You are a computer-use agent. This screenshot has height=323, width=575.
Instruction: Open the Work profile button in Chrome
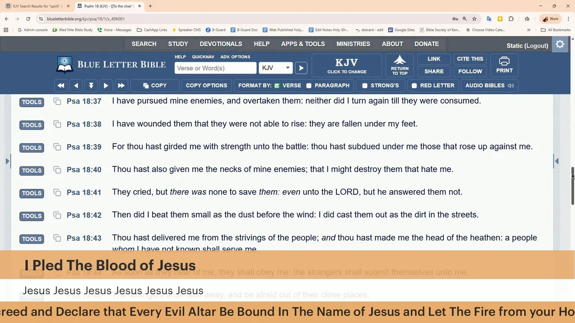tap(551, 19)
